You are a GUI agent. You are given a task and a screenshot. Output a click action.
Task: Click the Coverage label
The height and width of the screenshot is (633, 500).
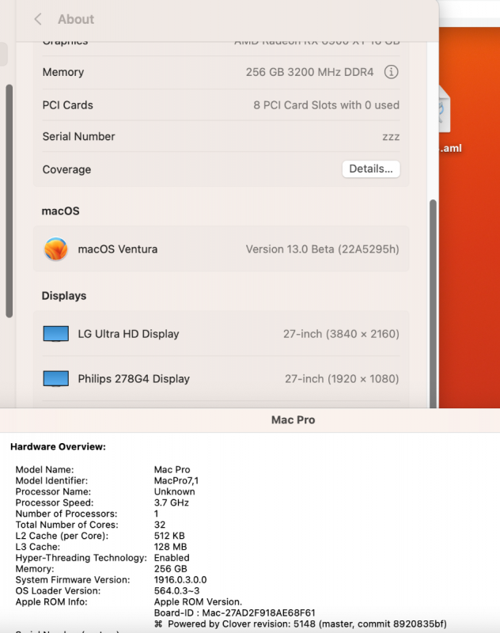click(x=66, y=169)
